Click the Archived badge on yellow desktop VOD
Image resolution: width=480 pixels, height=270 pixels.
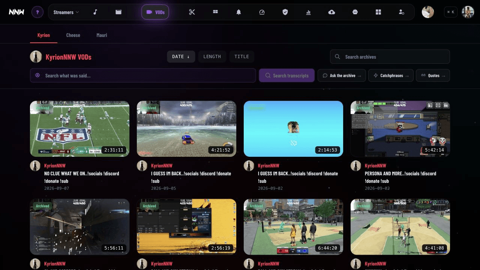tap(149, 206)
